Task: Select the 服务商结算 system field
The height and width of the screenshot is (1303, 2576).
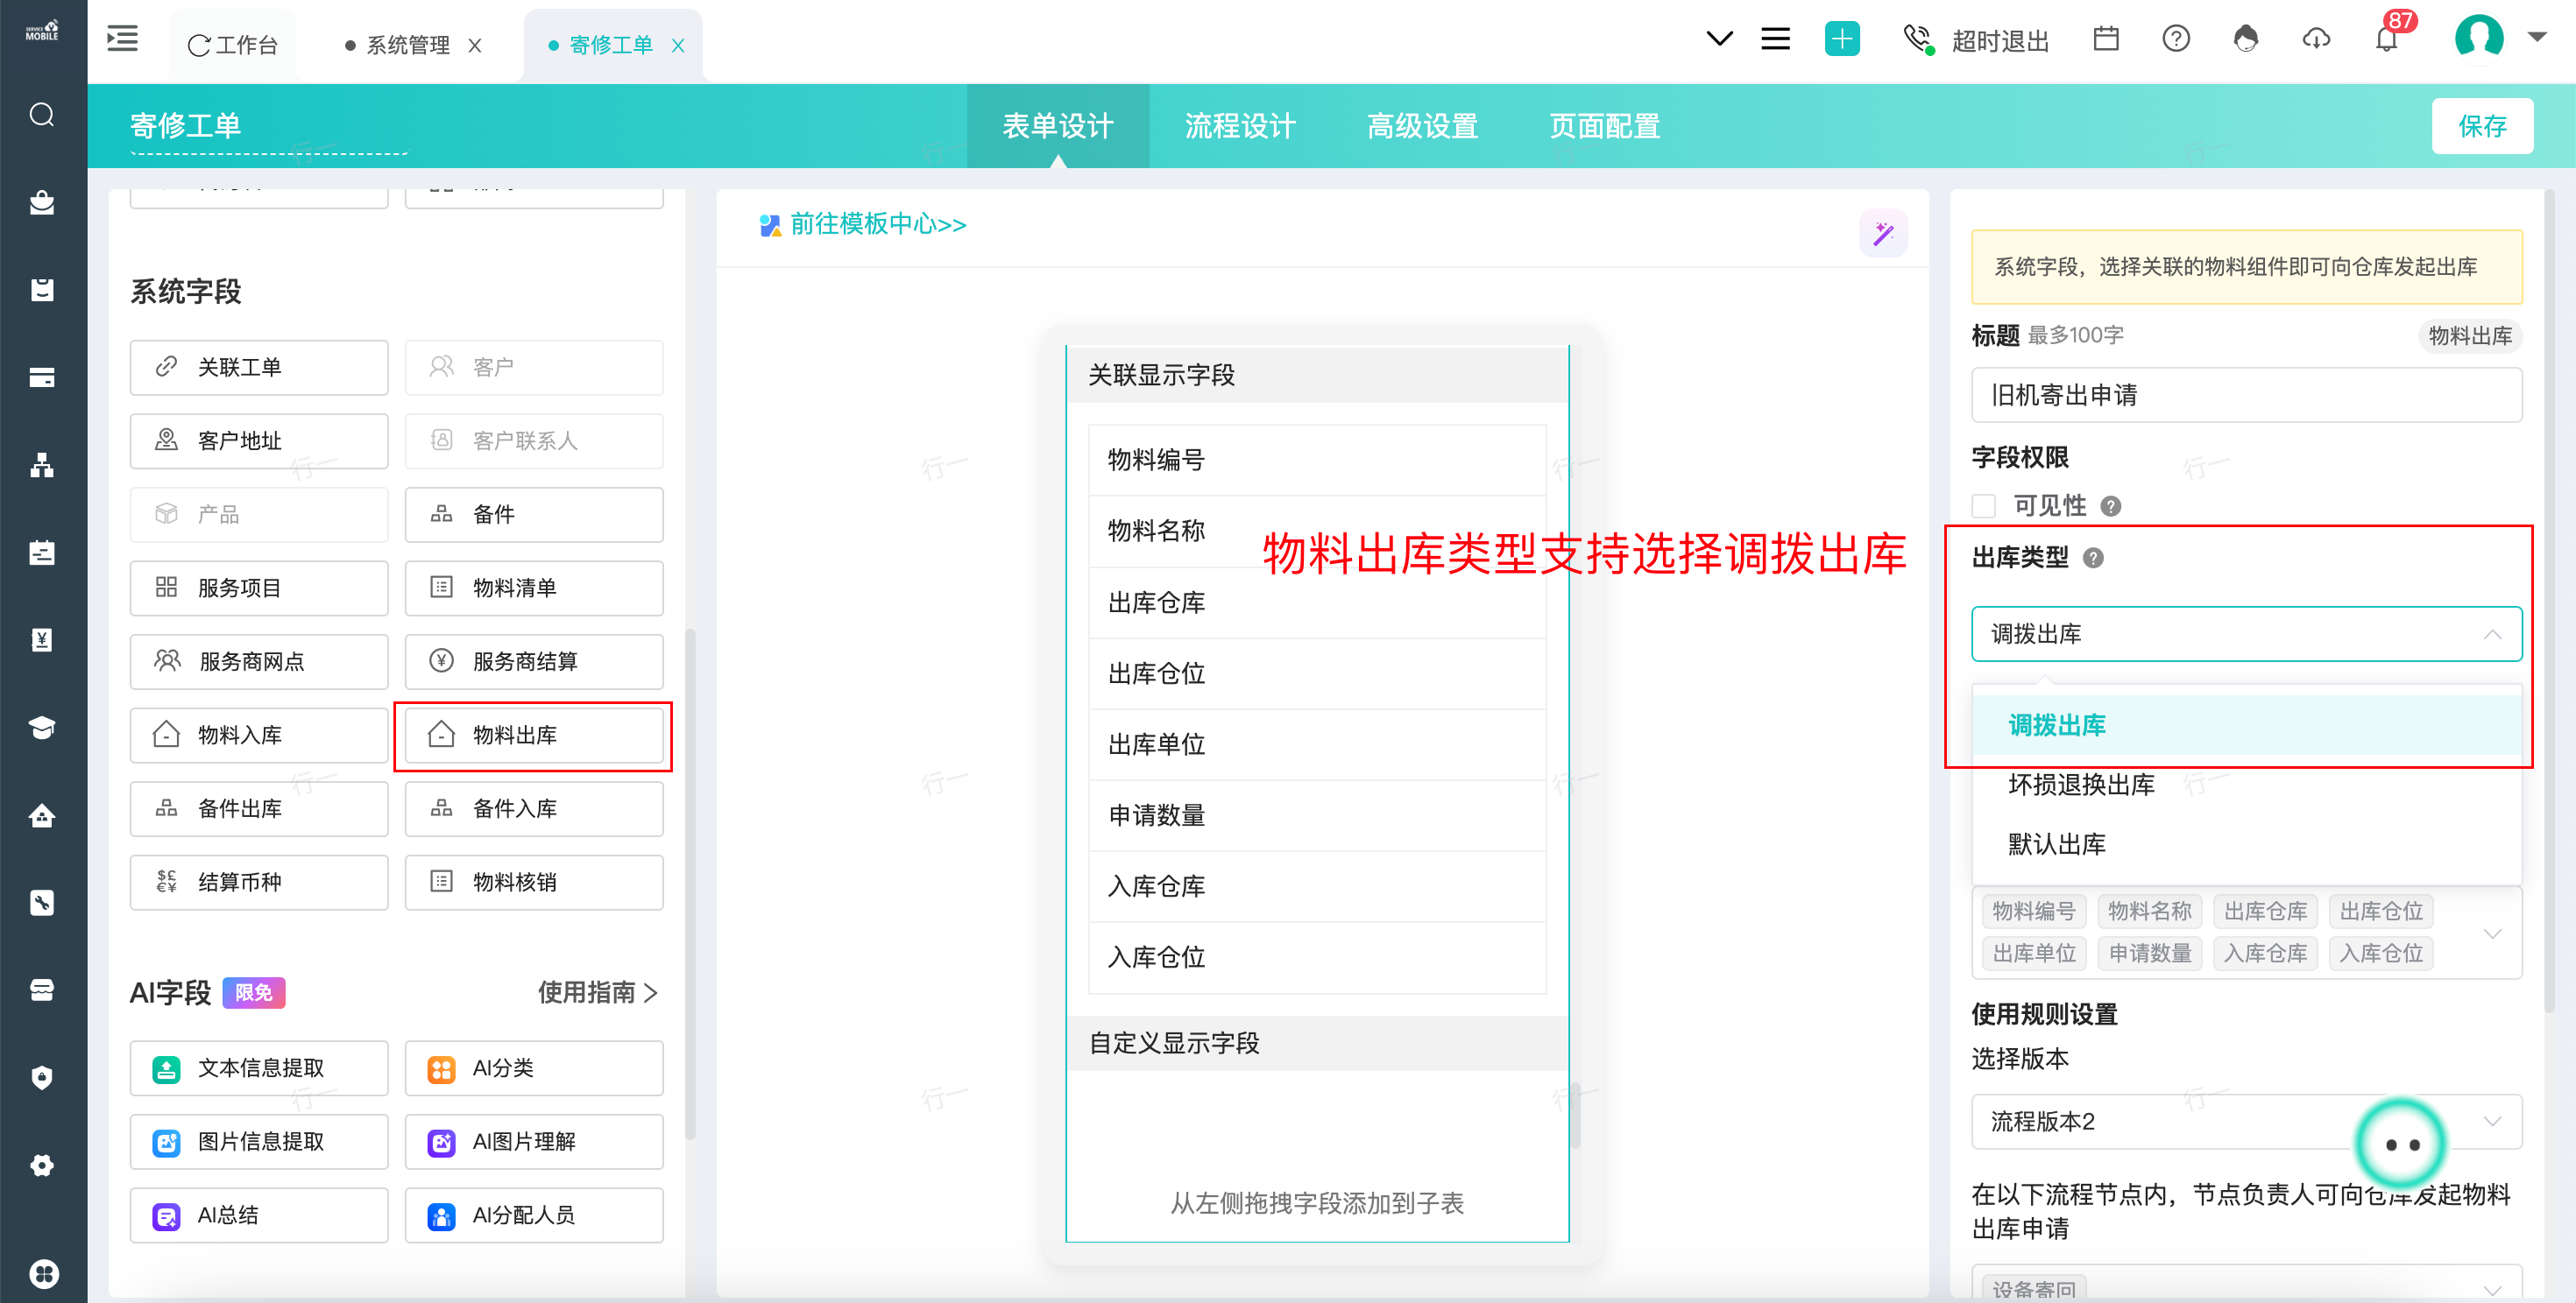Action: 534,661
